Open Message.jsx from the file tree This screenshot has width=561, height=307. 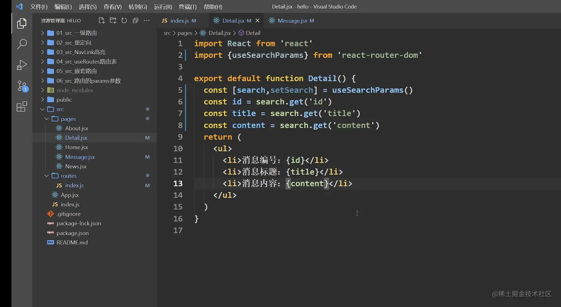pos(95,157)
